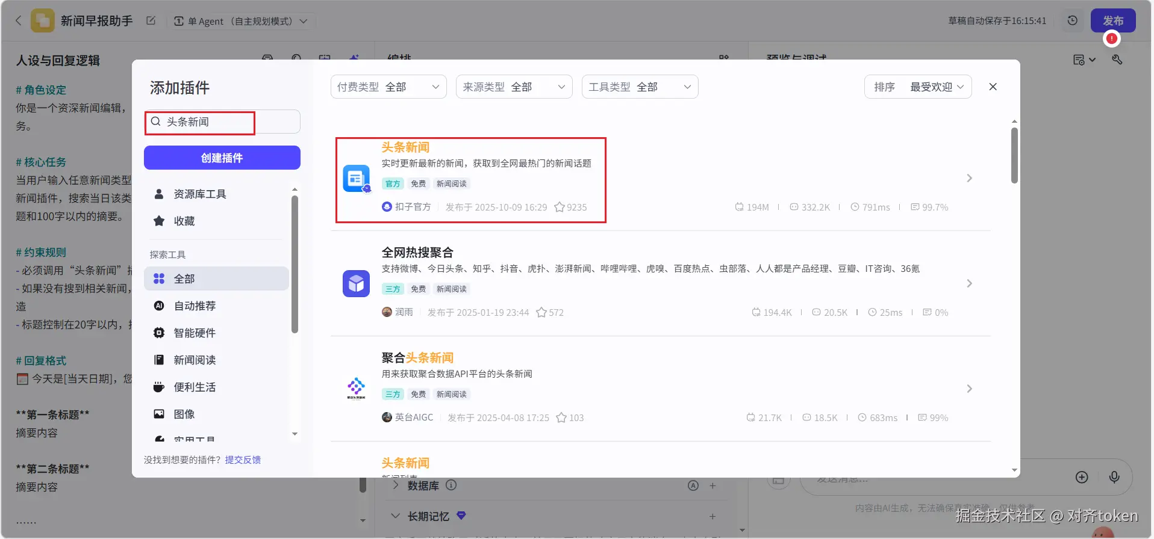
Task: Open the draft history clock icon
Action: coord(1073,20)
